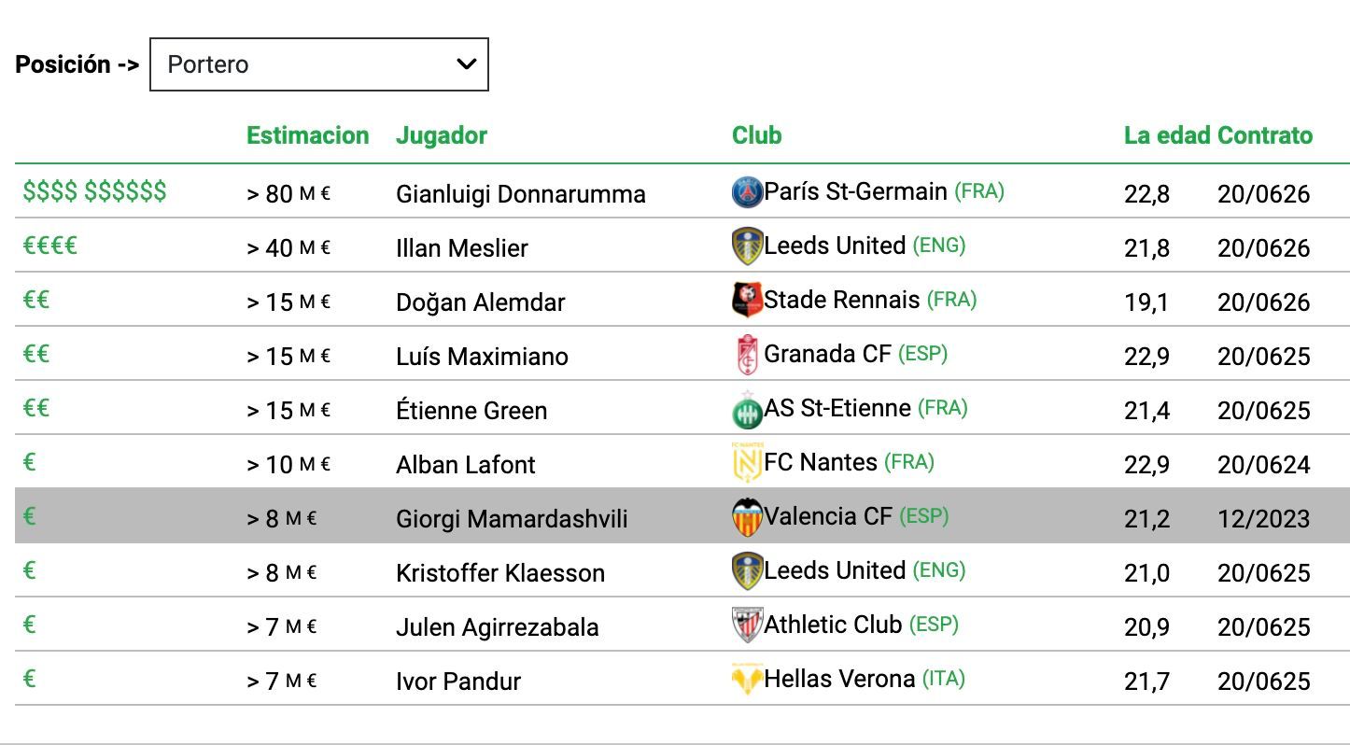Click the Athletic Club crest

coord(747,626)
